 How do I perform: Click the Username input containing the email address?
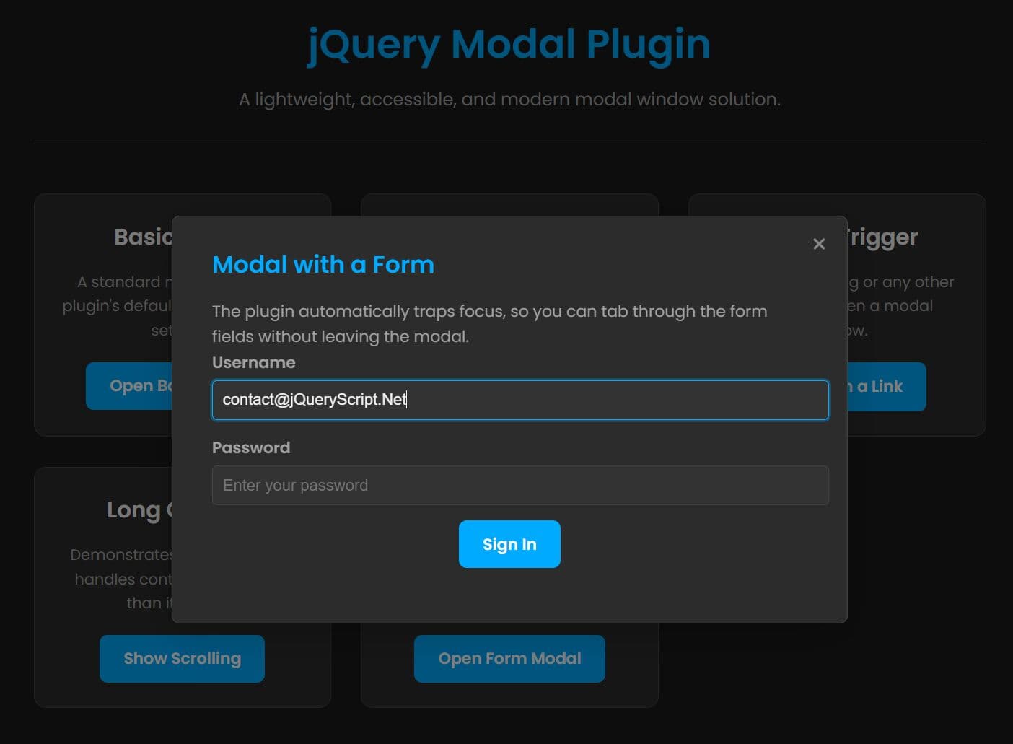point(519,400)
